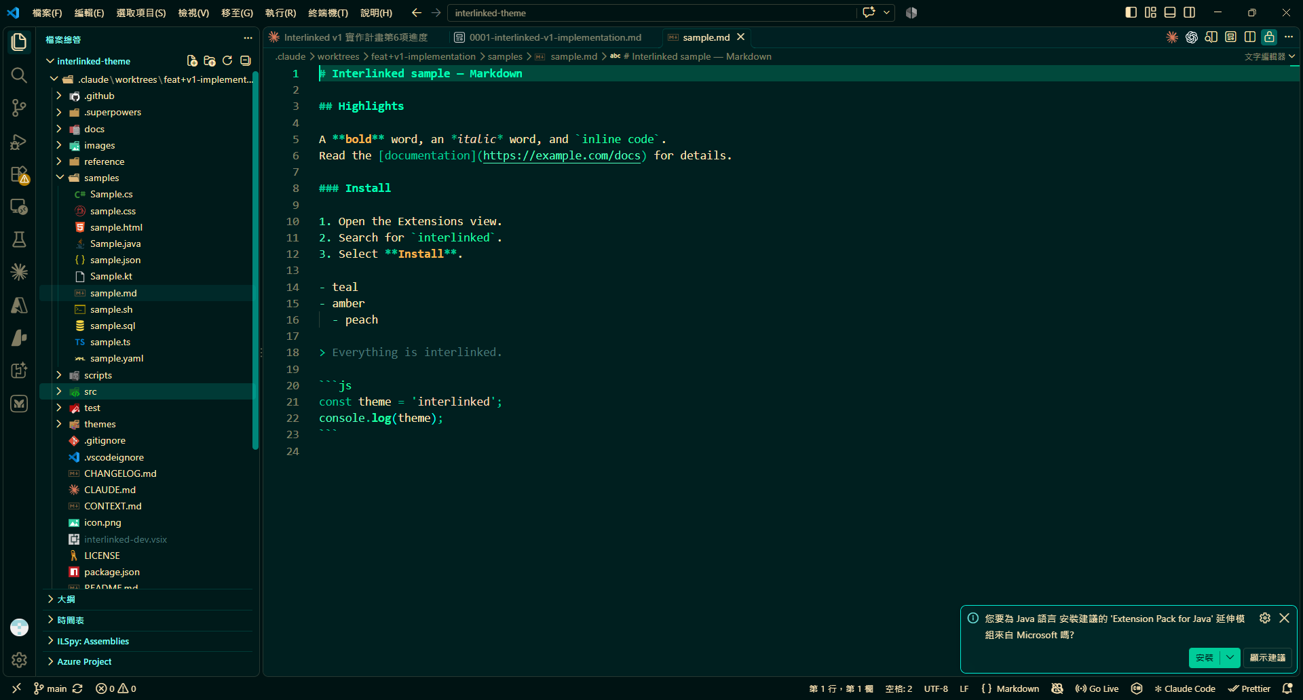Close the sample.md editor tab
This screenshot has width=1303, height=700.
(x=741, y=37)
